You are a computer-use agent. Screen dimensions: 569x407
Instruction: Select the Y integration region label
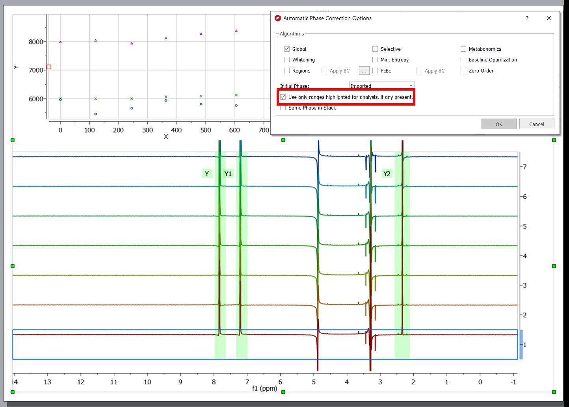207,173
